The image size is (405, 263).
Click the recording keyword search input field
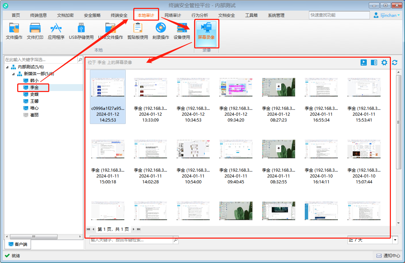(x=131, y=240)
